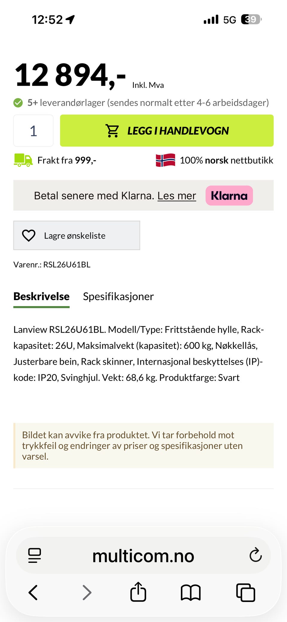Click the shopping cart icon
The width and height of the screenshot is (287, 622).
coord(112,131)
